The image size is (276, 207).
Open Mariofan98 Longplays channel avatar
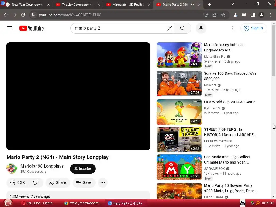[12, 168]
